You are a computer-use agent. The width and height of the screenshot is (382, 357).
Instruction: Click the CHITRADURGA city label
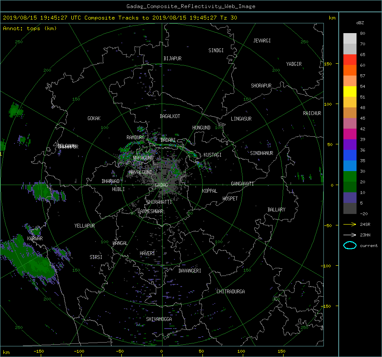(x=231, y=292)
